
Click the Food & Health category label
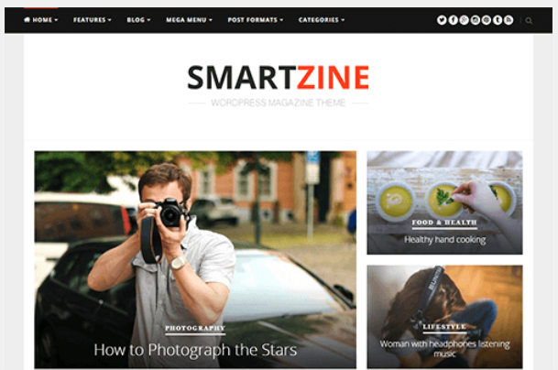444,223
